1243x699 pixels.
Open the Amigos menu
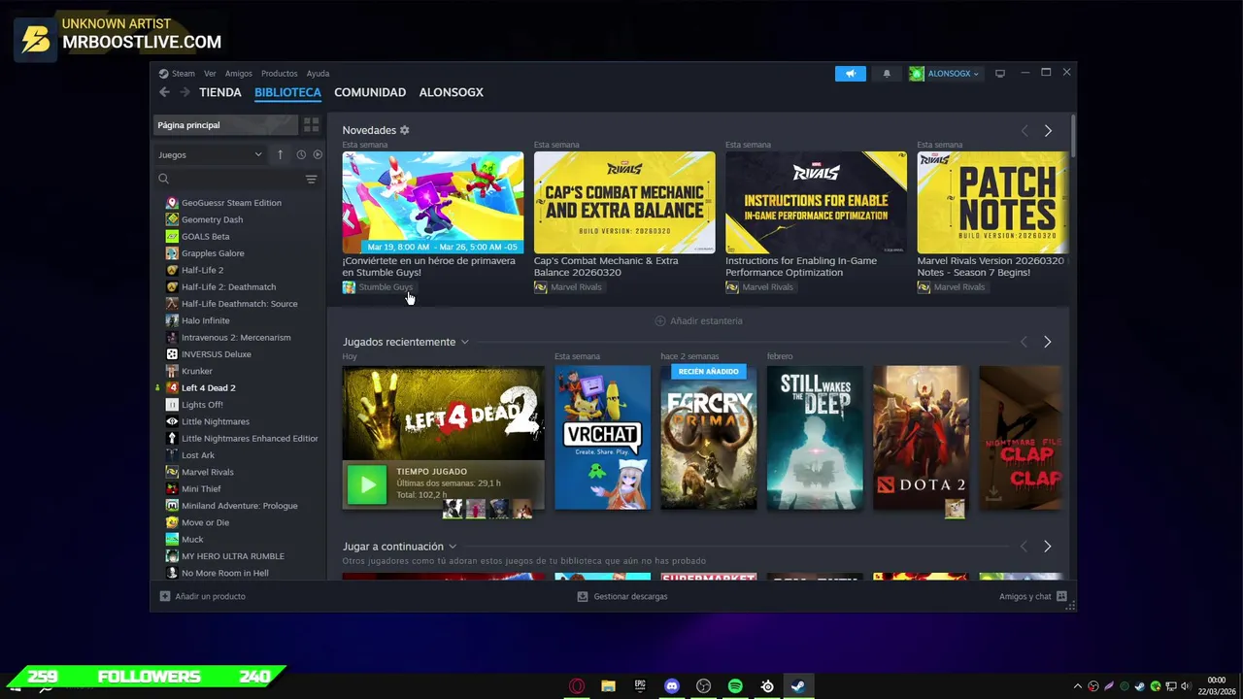point(238,74)
